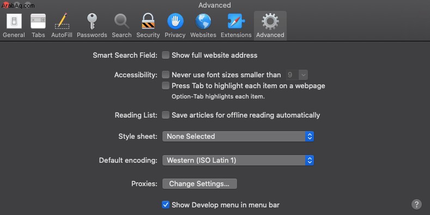Open Passwords key icon pane

92,26
